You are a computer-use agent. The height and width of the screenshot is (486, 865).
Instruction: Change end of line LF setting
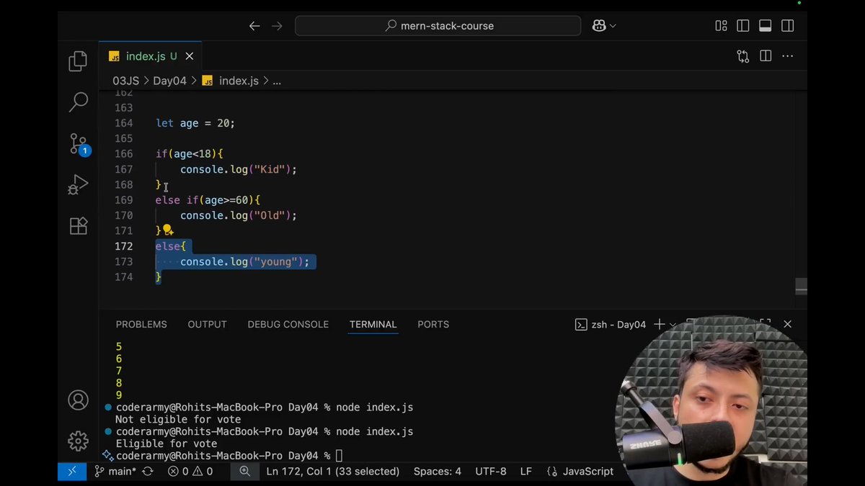pos(526,472)
